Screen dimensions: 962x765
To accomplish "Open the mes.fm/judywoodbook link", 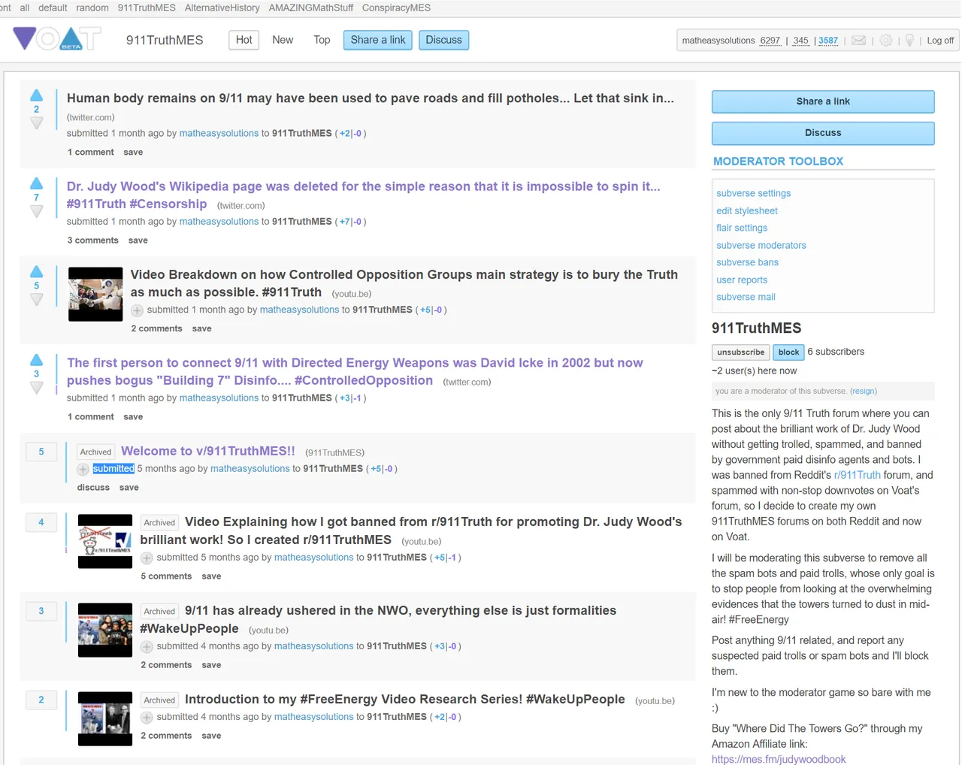I will pyautogui.click(x=779, y=759).
